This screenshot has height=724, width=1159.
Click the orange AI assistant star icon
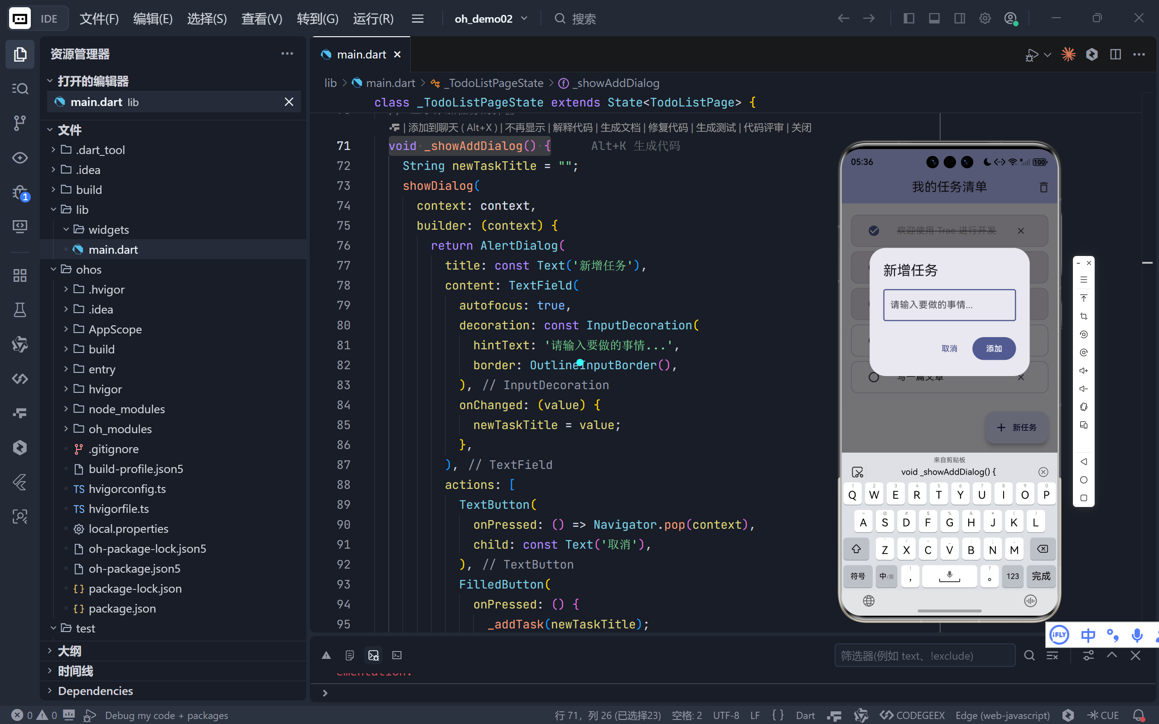(x=1068, y=54)
